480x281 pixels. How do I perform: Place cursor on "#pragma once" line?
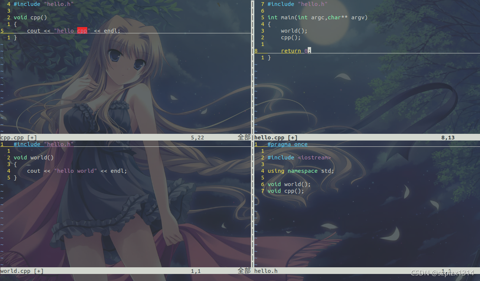coord(287,144)
